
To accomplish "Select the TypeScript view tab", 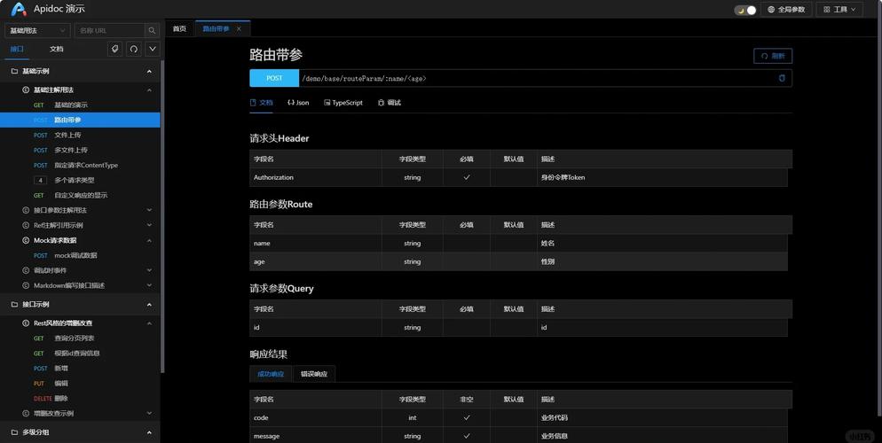I will tap(343, 103).
